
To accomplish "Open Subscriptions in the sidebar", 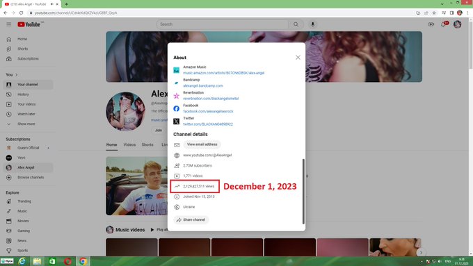I will pyautogui.click(x=28, y=59).
